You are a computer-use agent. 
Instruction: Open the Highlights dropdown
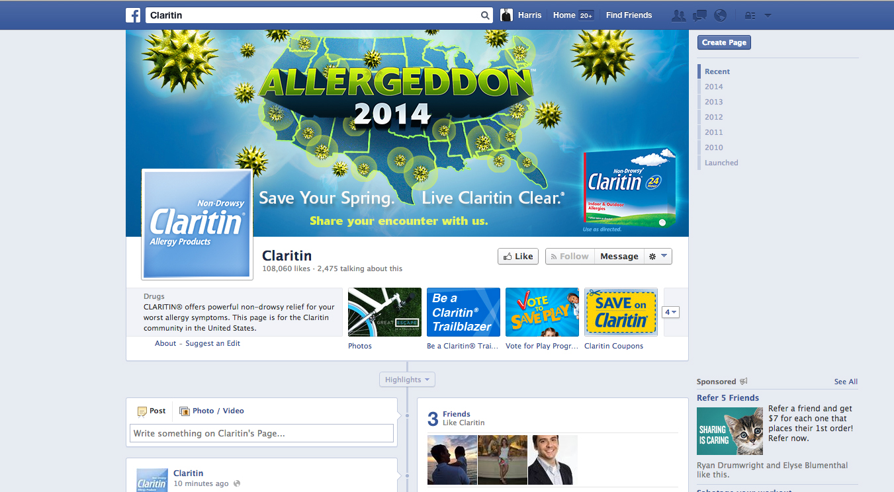(407, 379)
